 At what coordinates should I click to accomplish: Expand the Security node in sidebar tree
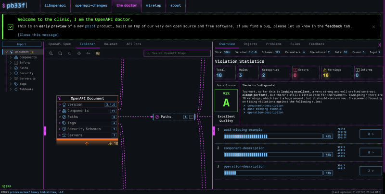click(11, 73)
